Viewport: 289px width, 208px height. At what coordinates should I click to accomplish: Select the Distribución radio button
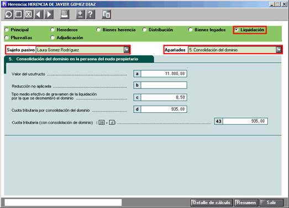tap(144, 30)
